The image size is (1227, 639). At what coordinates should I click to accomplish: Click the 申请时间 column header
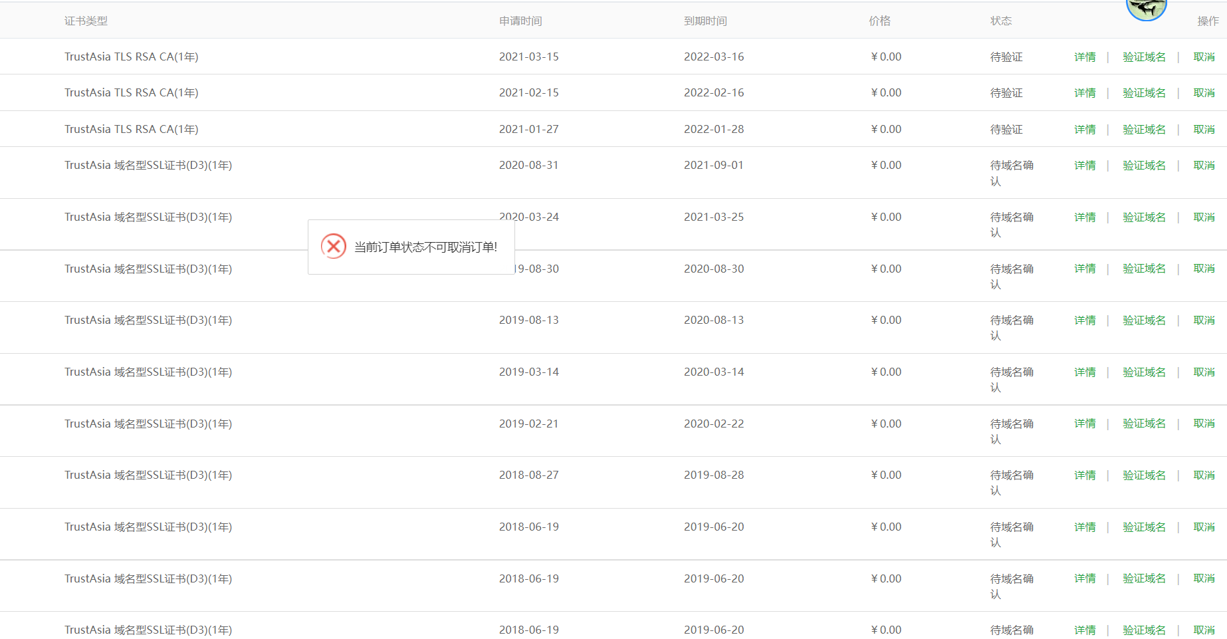pos(520,21)
